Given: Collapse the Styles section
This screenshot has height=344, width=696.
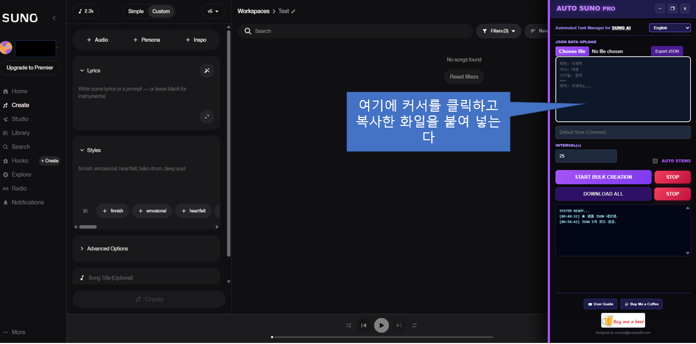Looking at the screenshot, I should click(x=90, y=150).
